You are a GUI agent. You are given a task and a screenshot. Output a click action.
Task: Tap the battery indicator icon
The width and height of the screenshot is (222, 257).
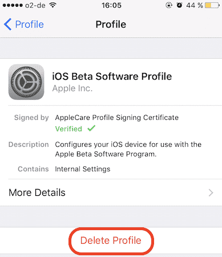coord(212,5)
